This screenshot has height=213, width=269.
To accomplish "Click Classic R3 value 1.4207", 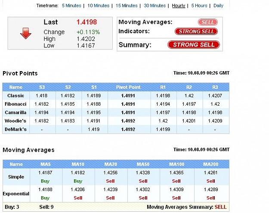I will tap(215, 96).
